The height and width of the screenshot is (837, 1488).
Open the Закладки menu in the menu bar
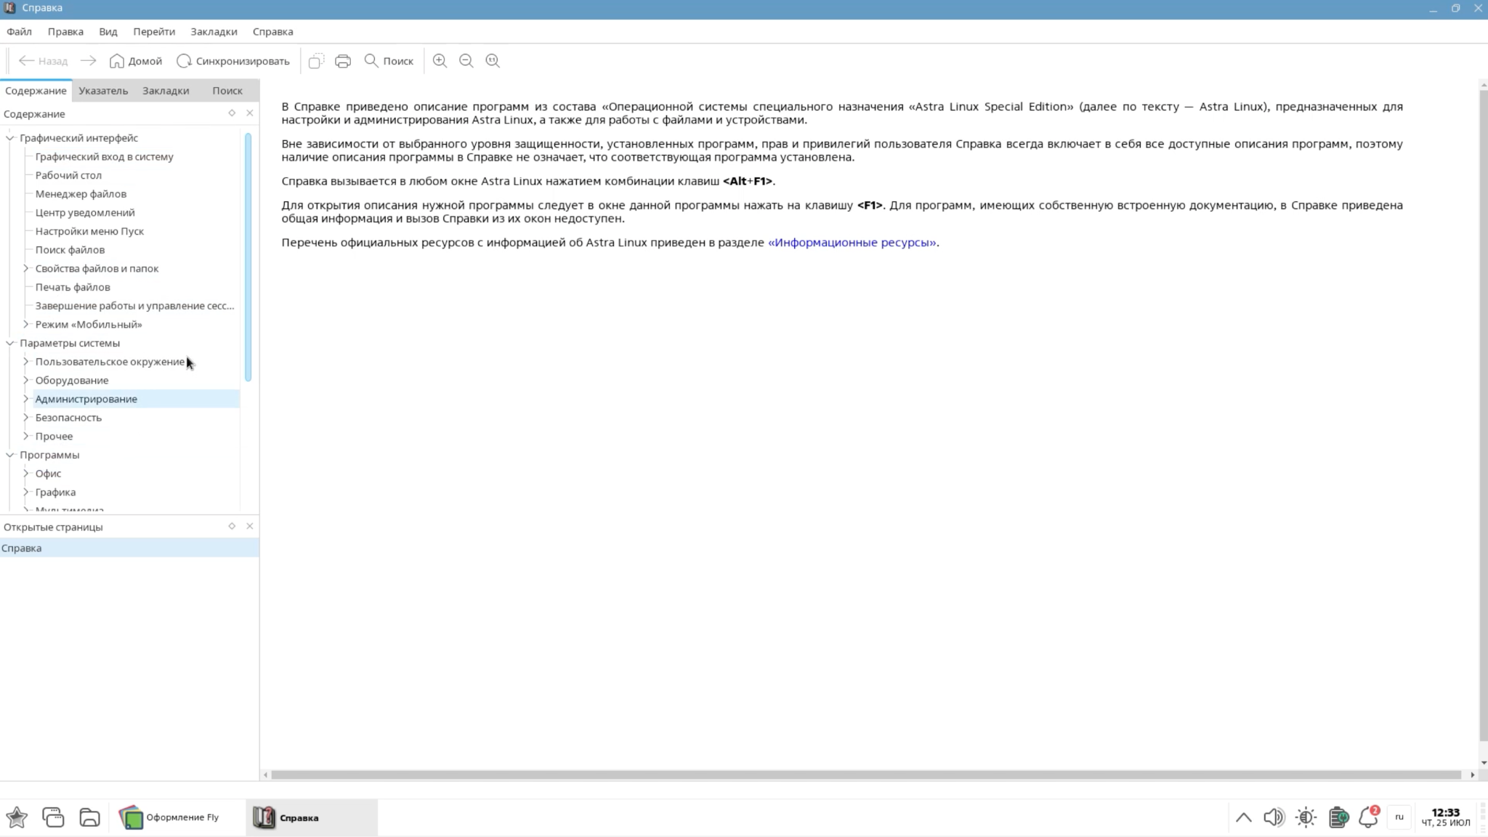point(214,32)
